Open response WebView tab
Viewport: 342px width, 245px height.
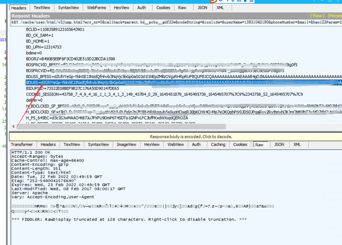tap(175, 145)
